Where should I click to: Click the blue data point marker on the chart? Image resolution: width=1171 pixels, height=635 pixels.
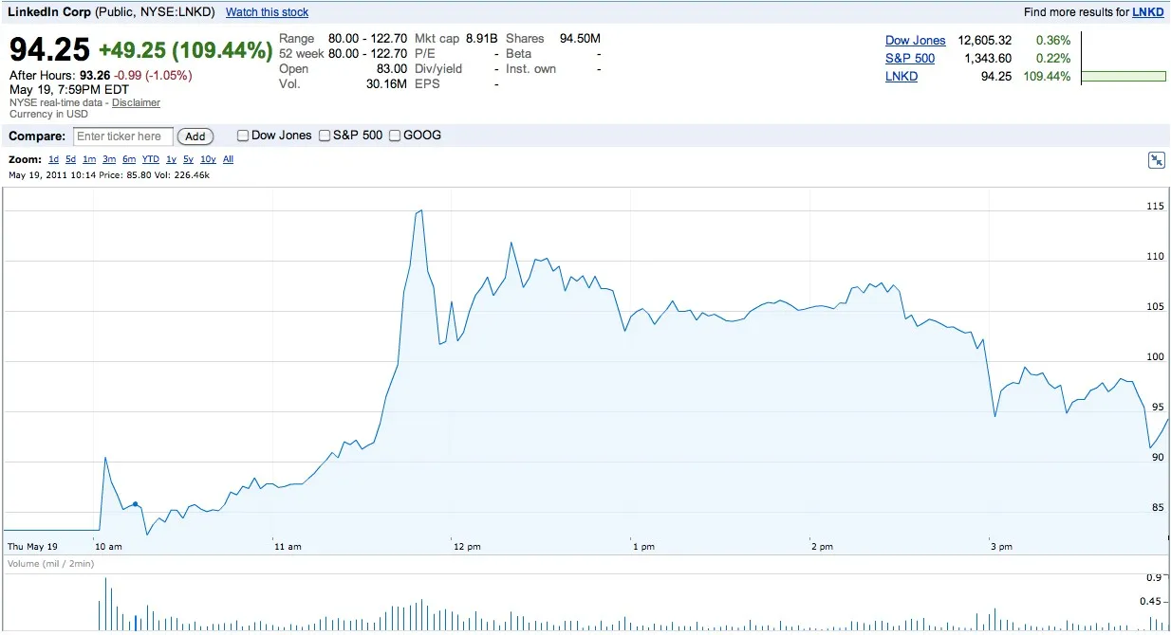tap(136, 504)
